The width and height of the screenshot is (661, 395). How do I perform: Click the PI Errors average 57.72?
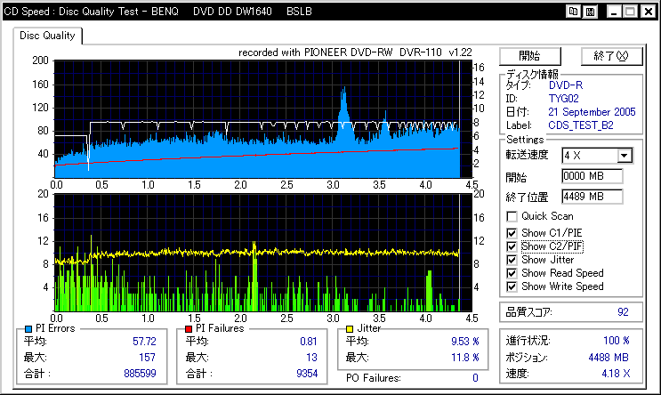coord(145,342)
